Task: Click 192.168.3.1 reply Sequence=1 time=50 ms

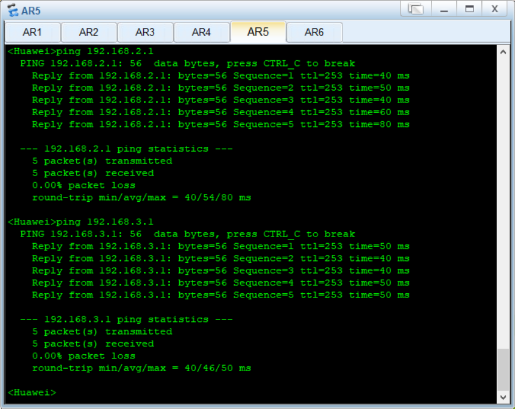Action: pos(221,246)
